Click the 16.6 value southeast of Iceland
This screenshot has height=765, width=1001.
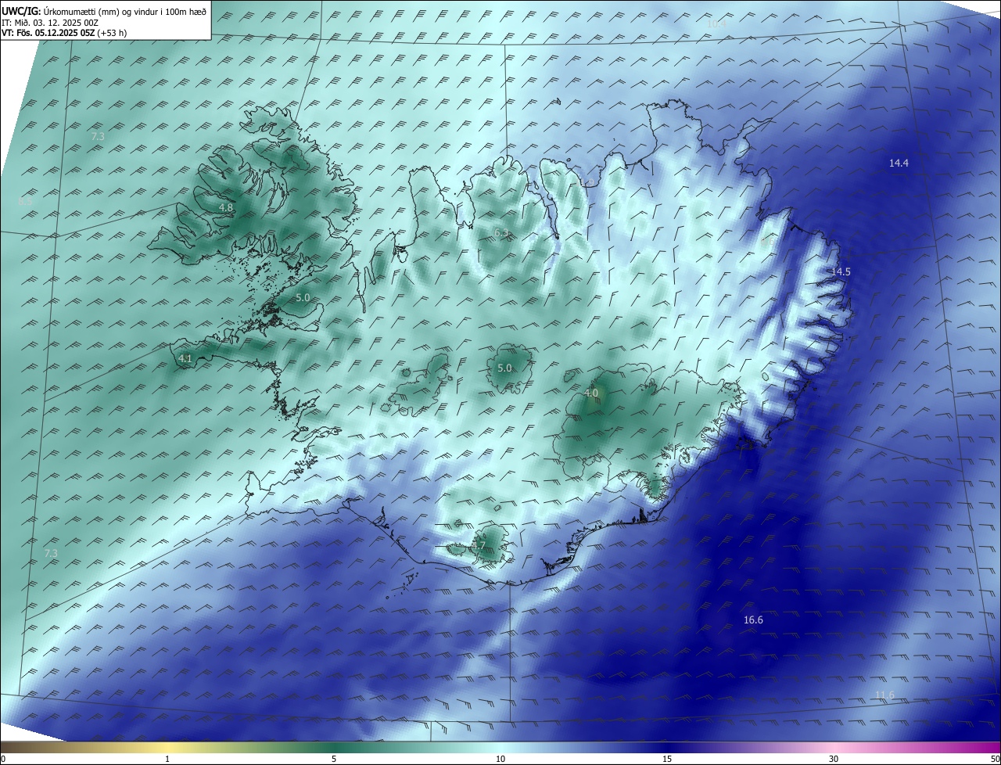[x=753, y=620]
